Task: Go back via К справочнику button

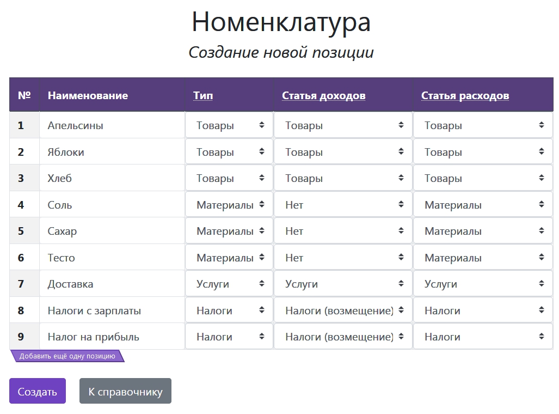Action: [125, 391]
